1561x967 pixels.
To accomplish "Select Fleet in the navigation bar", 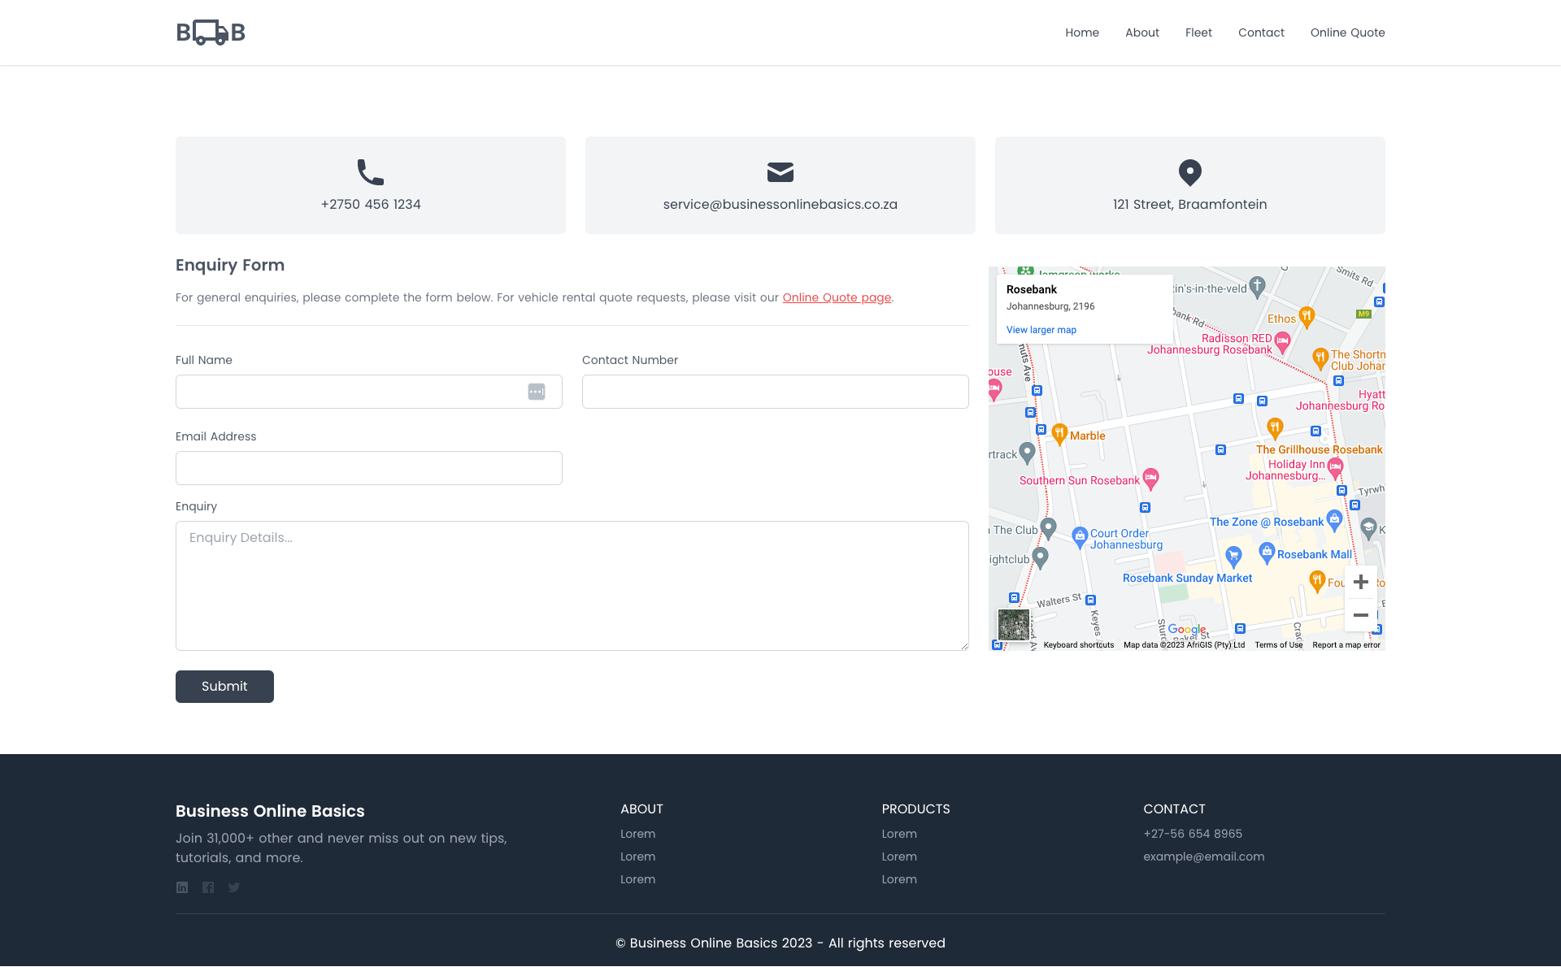I will (1198, 33).
